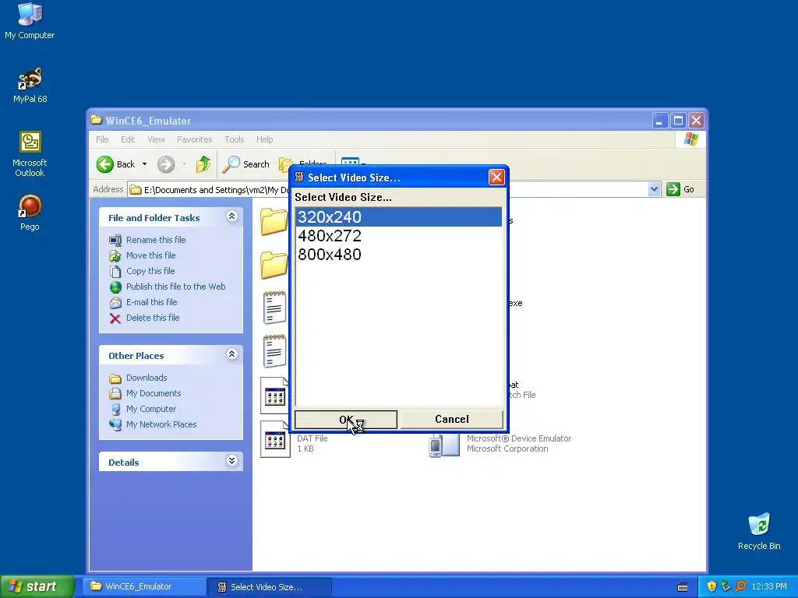Click the Go button
The height and width of the screenshot is (598, 798).
pos(680,189)
